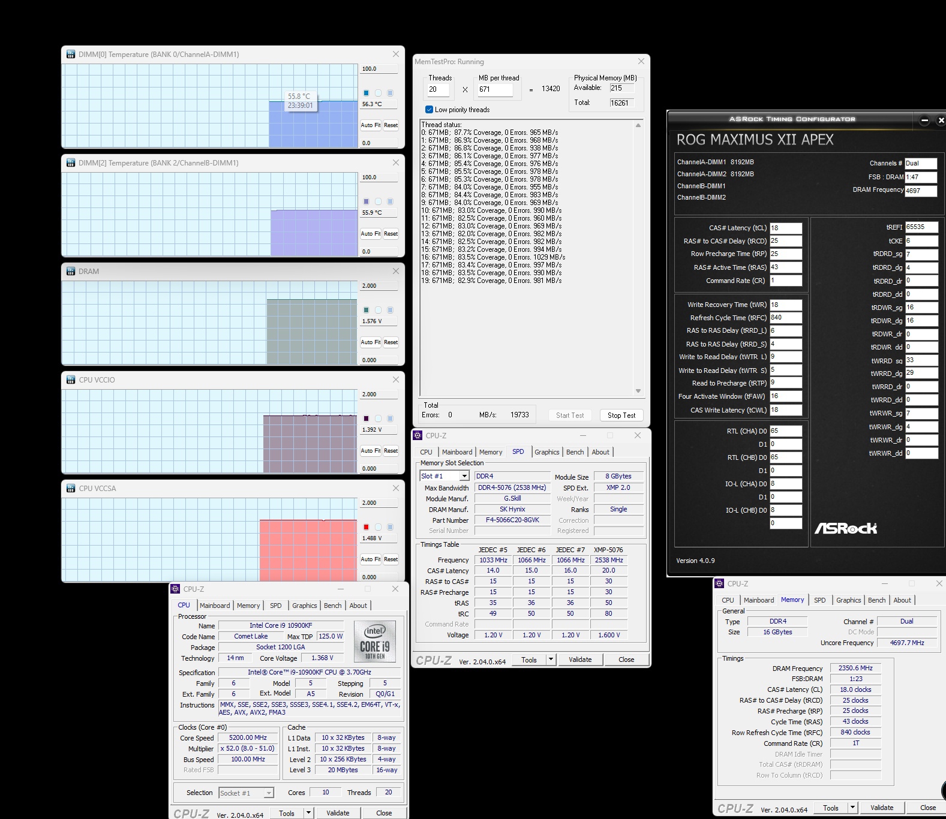Select the Memory tab in CPU-Z processor window
The height and width of the screenshot is (819, 946).
(248, 606)
